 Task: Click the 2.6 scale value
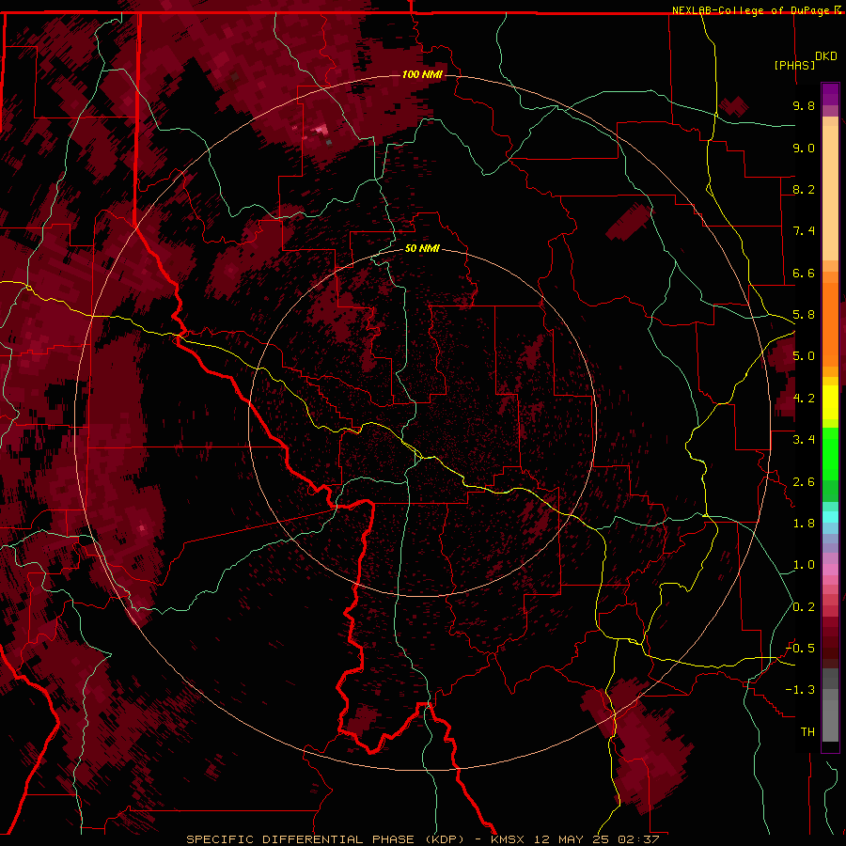click(x=804, y=482)
